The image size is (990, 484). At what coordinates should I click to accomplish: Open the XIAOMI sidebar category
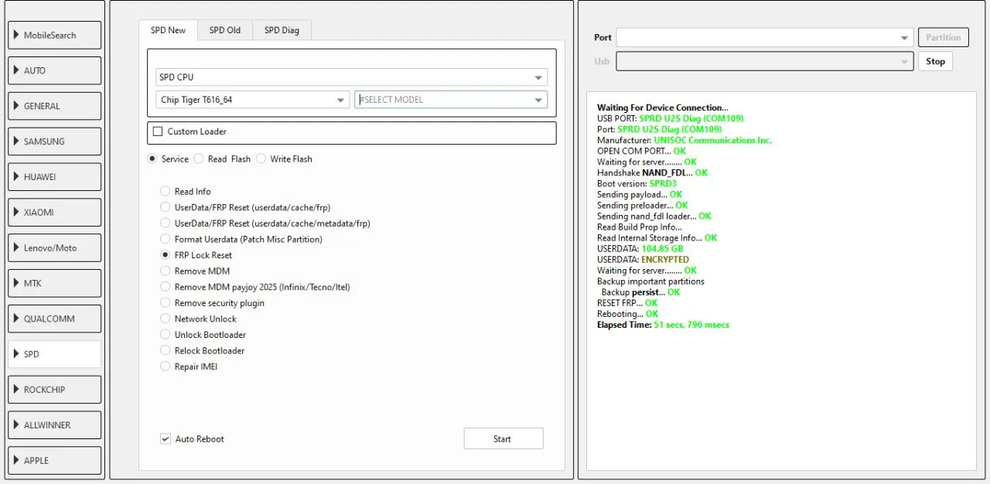(55, 212)
